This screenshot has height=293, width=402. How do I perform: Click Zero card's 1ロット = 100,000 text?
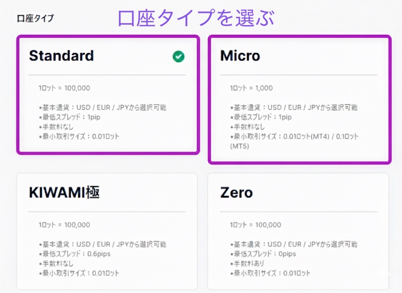pos(256,225)
